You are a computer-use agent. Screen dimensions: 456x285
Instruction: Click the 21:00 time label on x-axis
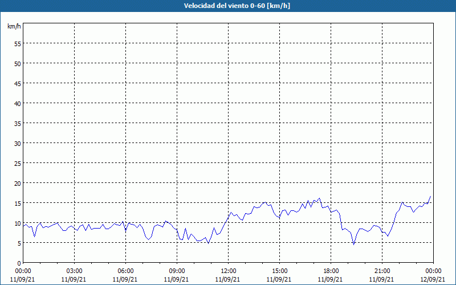382,271
